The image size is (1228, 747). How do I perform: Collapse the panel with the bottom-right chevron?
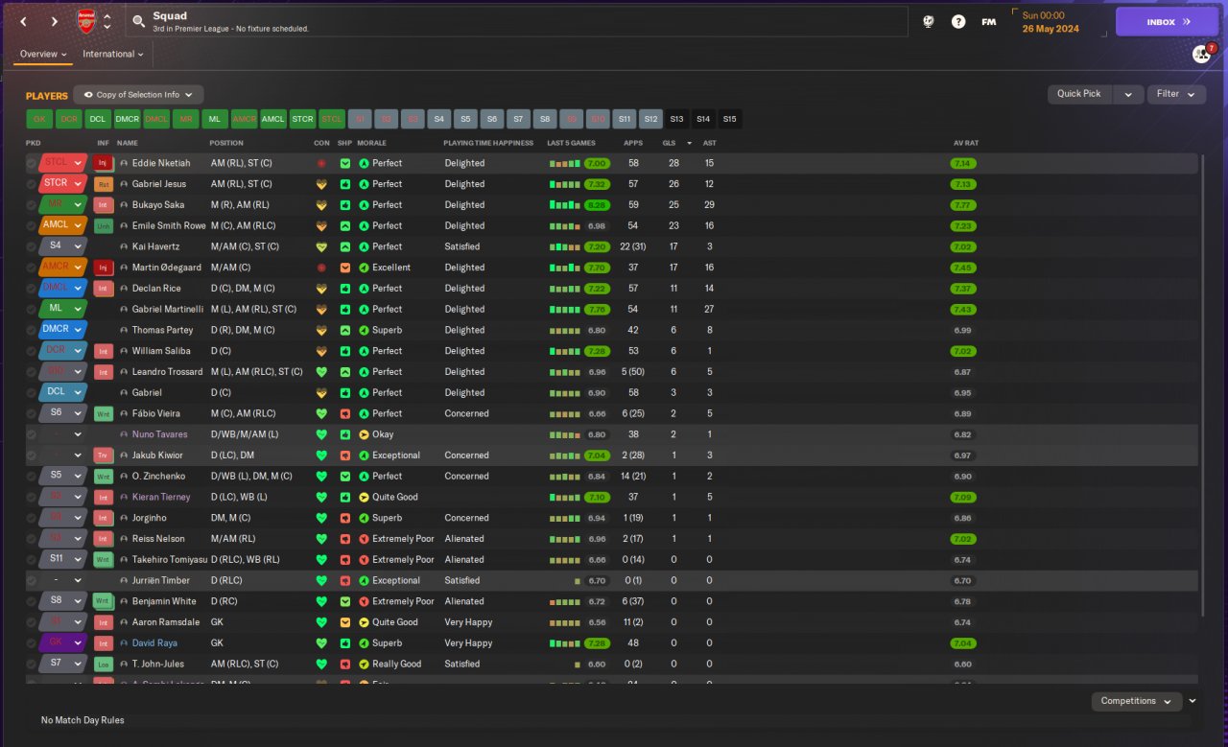click(1193, 701)
